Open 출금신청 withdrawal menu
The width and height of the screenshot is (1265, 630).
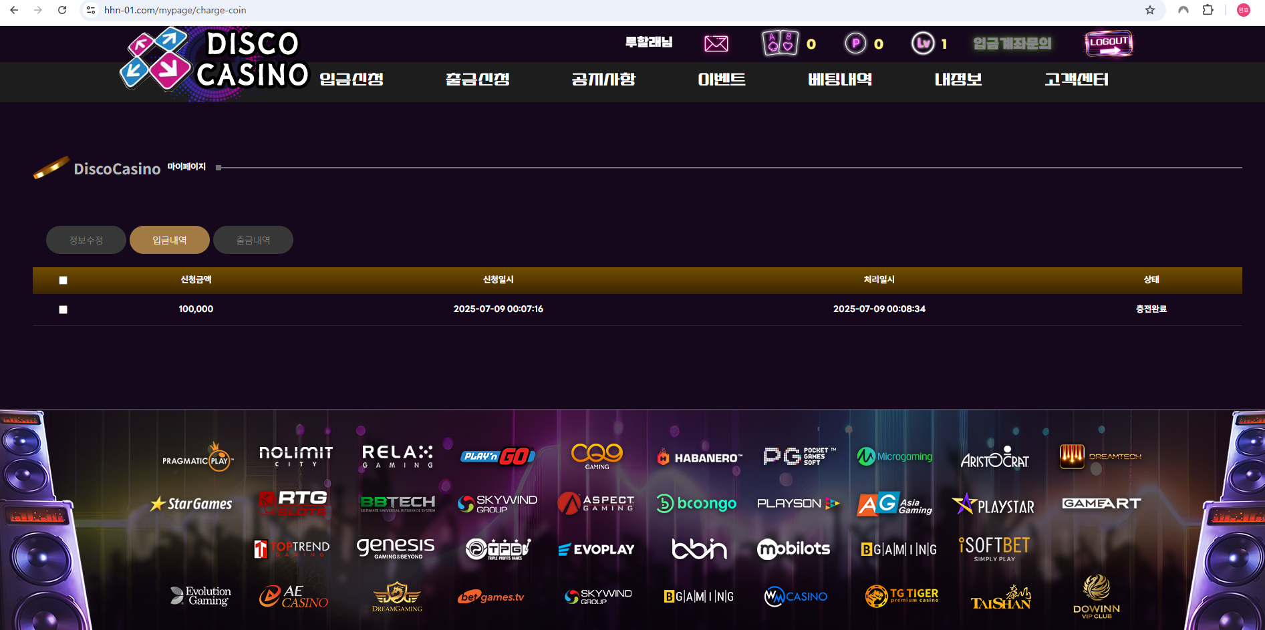click(477, 79)
